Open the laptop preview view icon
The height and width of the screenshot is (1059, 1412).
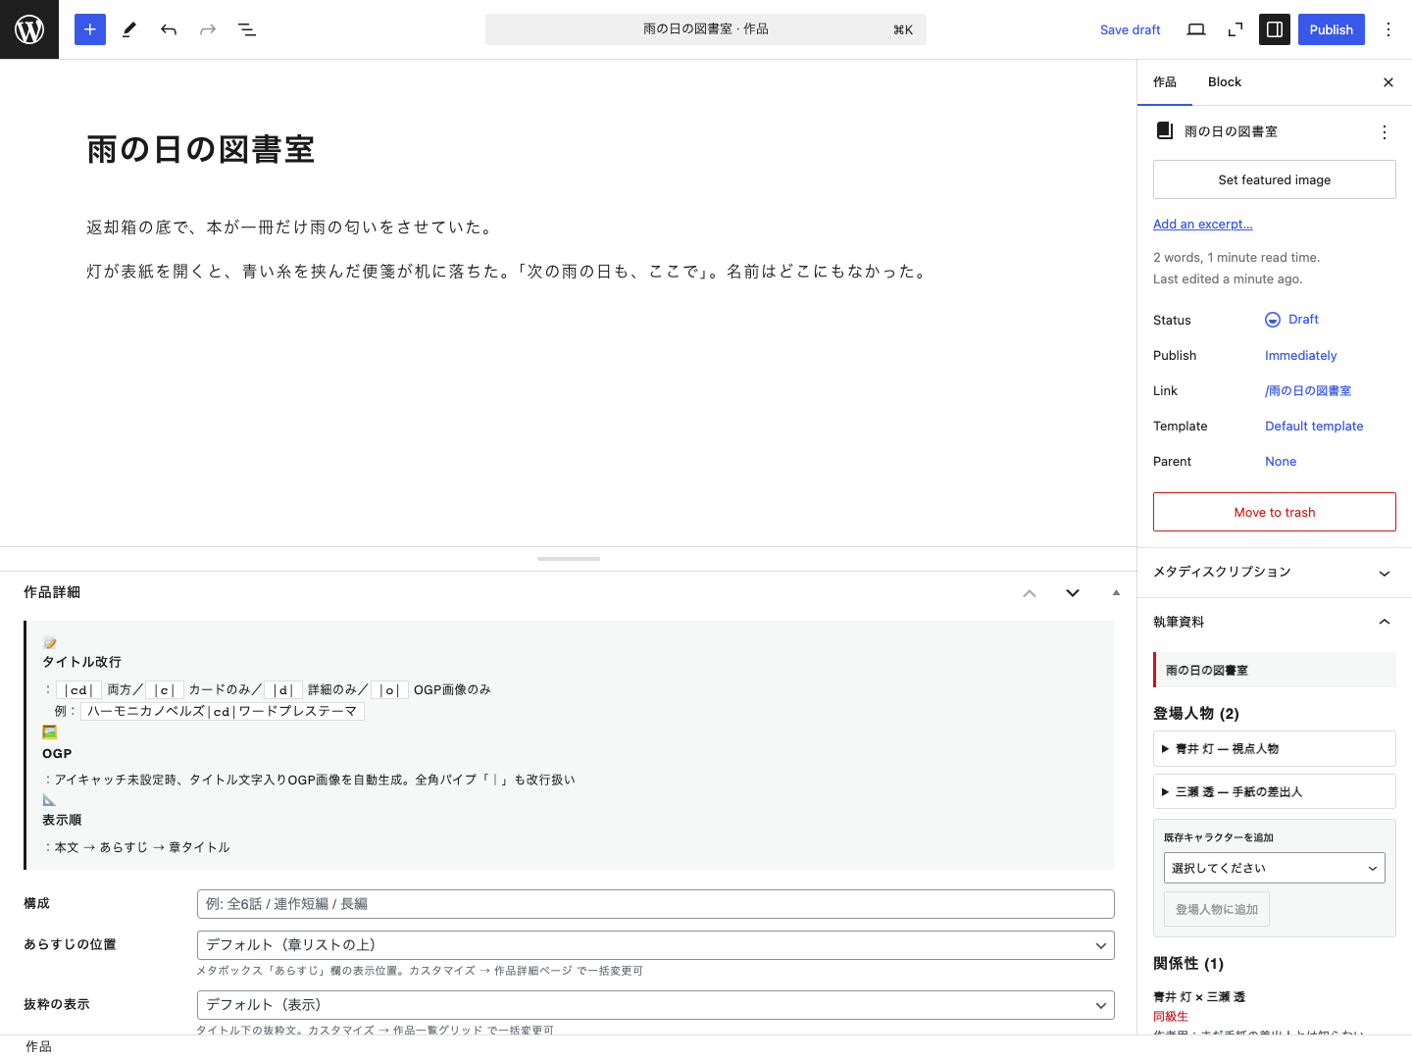[1196, 29]
